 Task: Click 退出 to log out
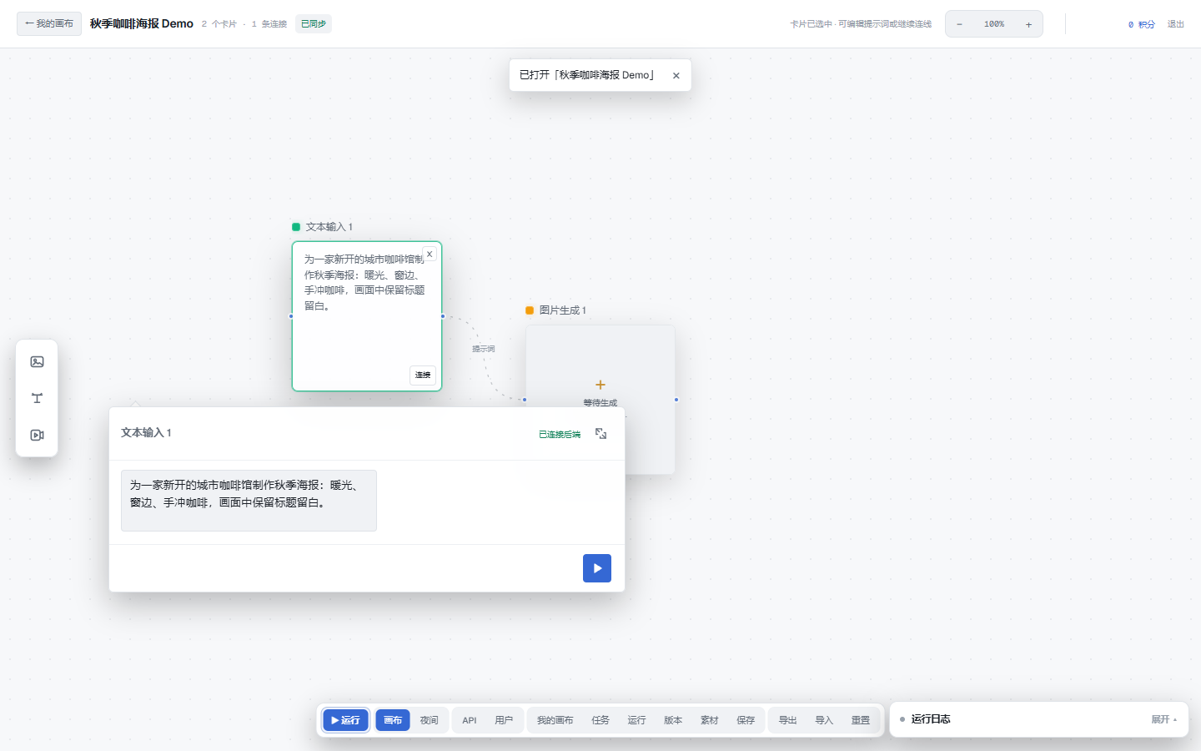(1176, 24)
